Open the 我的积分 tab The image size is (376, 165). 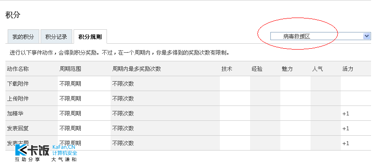tap(23, 37)
